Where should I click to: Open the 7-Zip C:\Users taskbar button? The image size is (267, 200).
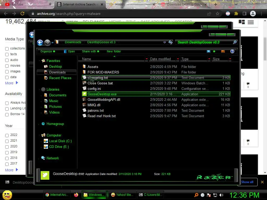pyautogui.click(x=150, y=195)
